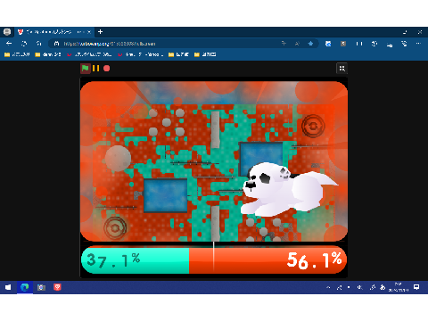This screenshot has width=428, height=321.
Task: Open the browser profile icon in the title bar
Action: pos(7,32)
